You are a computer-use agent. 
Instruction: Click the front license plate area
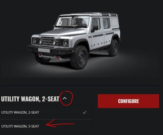pyautogui.click(x=44, y=50)
